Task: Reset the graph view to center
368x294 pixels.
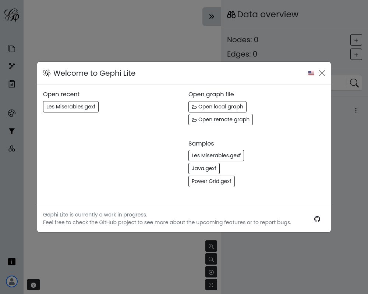Action: pos(211,272)
